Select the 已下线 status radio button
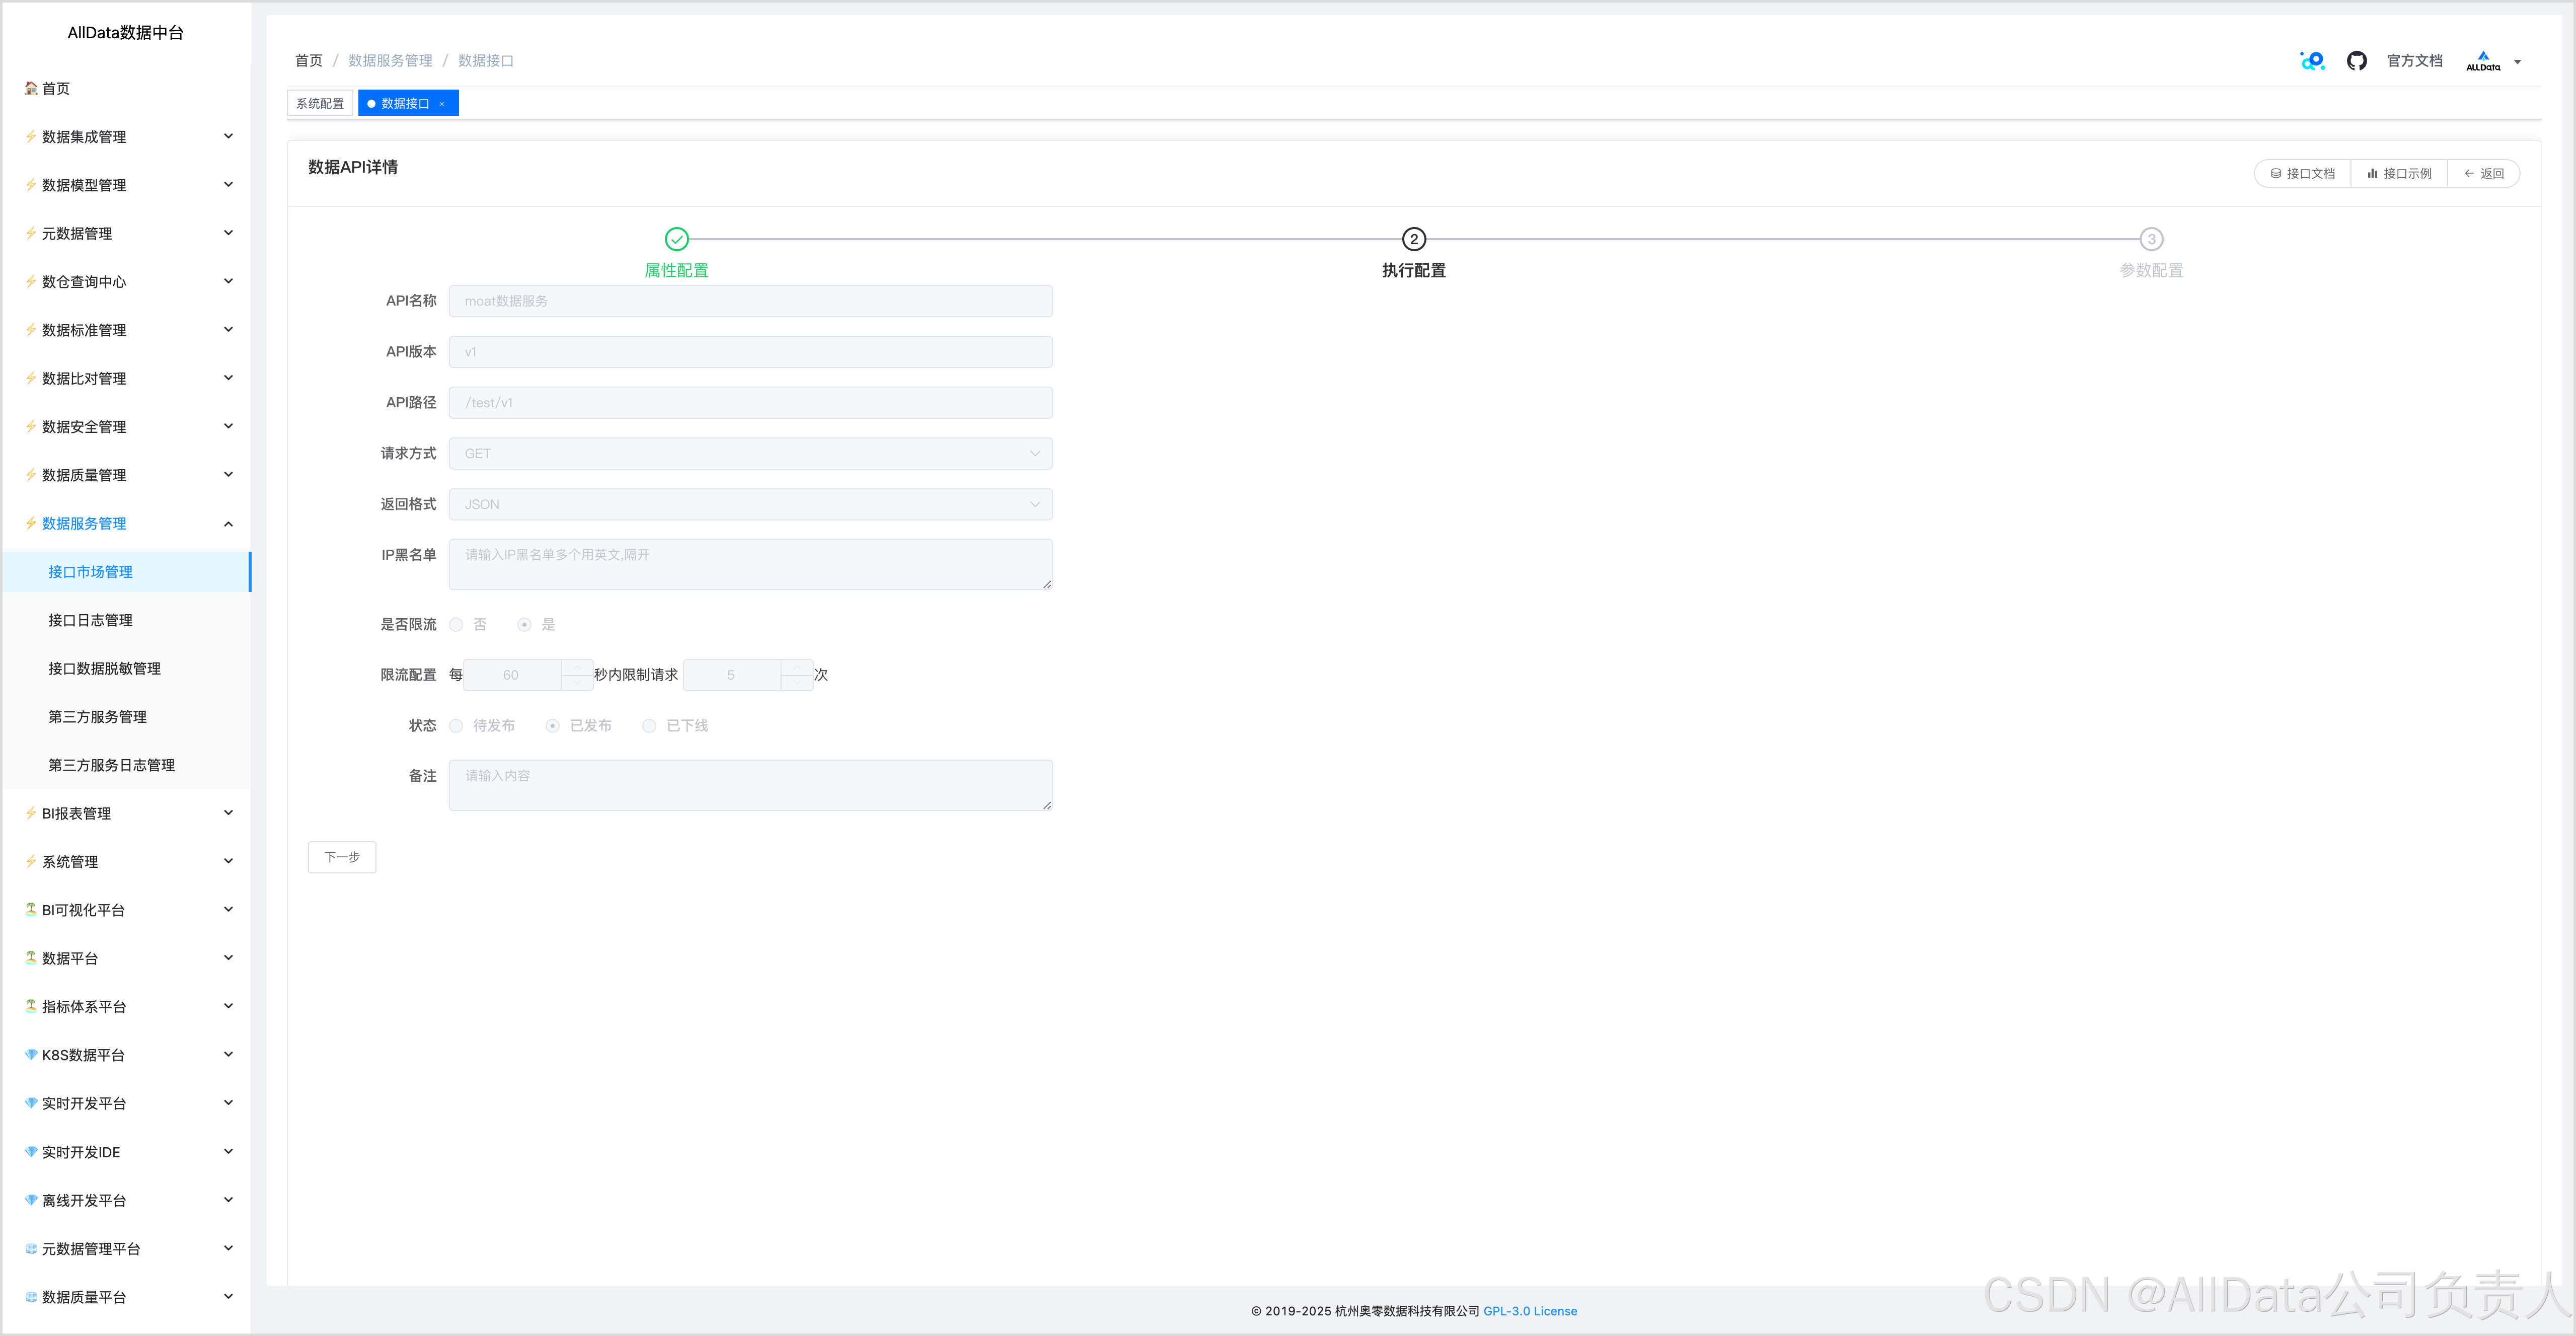This screenshot has height=1336, width=2576. (x=650, y=726)
